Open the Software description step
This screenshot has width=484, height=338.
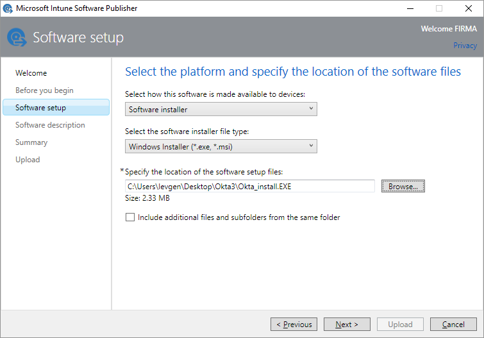[x=50, y=125]
